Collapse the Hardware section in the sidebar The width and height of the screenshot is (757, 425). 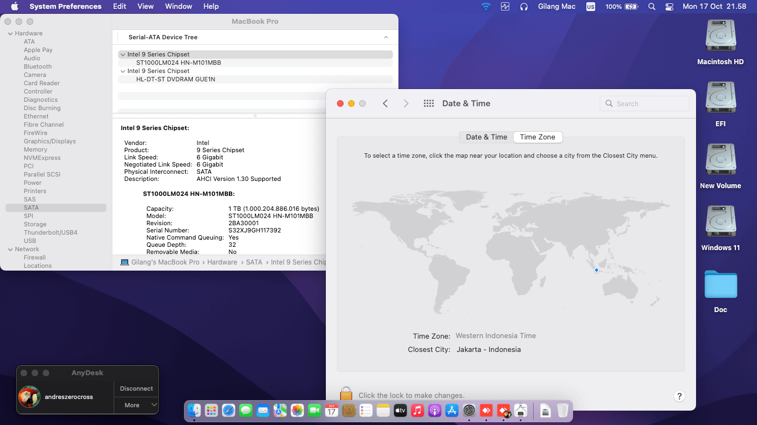coord(10,34)
